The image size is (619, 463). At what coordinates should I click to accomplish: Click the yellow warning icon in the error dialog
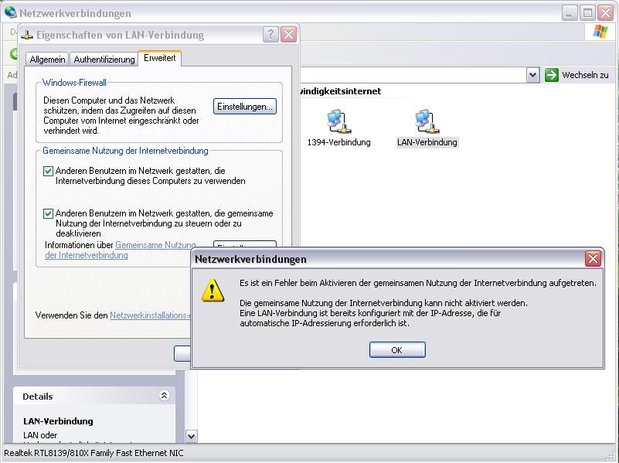point(213,291)
